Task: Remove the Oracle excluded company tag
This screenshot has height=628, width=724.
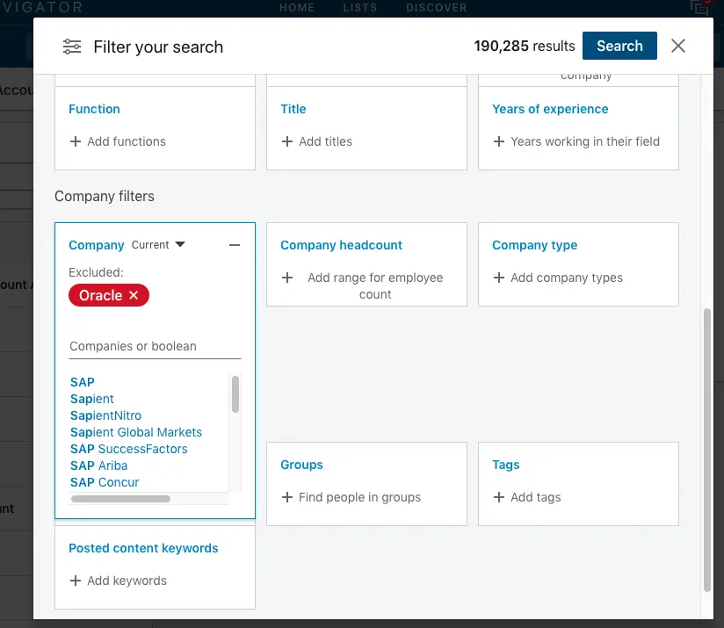Action: click(134, 296)
